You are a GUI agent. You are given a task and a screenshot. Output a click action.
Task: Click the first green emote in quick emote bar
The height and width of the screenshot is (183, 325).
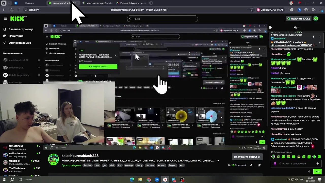coord(273,157)
